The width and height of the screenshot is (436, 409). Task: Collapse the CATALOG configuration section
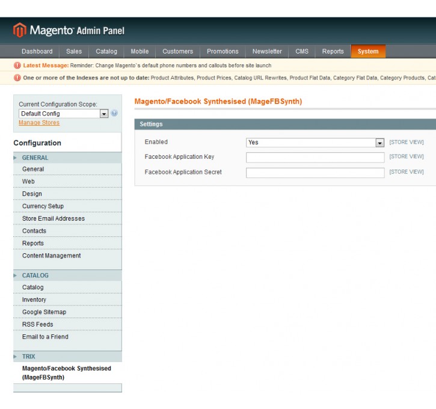(67, 275)
